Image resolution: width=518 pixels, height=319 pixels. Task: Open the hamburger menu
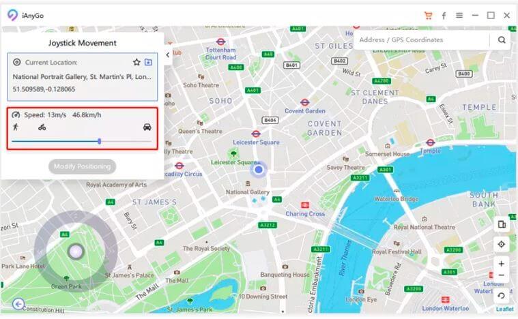click(459, 15)
